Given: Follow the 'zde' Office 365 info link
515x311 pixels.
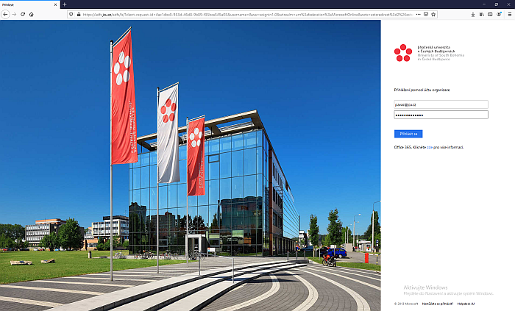Looking at the screenshot, I should tap(430, 147).
